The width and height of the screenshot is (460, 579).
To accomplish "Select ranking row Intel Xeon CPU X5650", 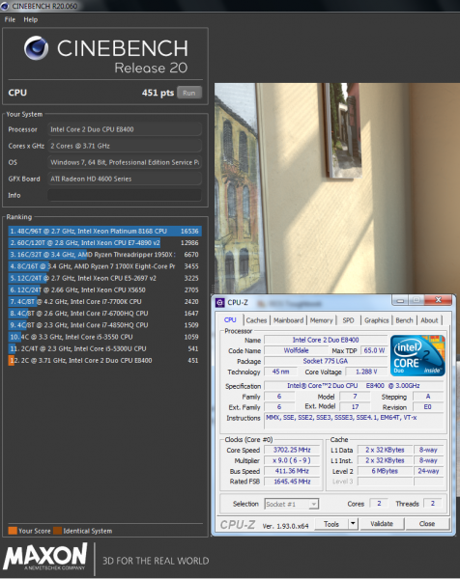I will [x=104, y=289].
